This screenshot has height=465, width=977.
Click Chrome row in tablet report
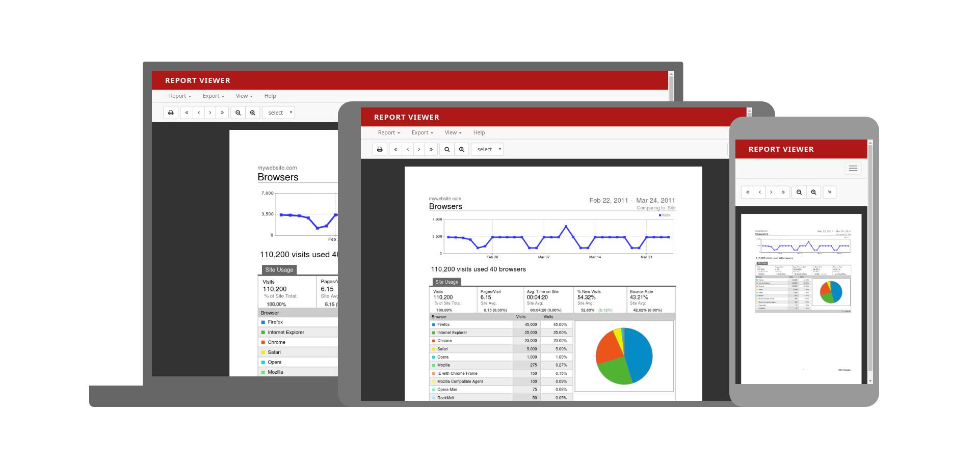pyautogui.click(x=501, y=341)
